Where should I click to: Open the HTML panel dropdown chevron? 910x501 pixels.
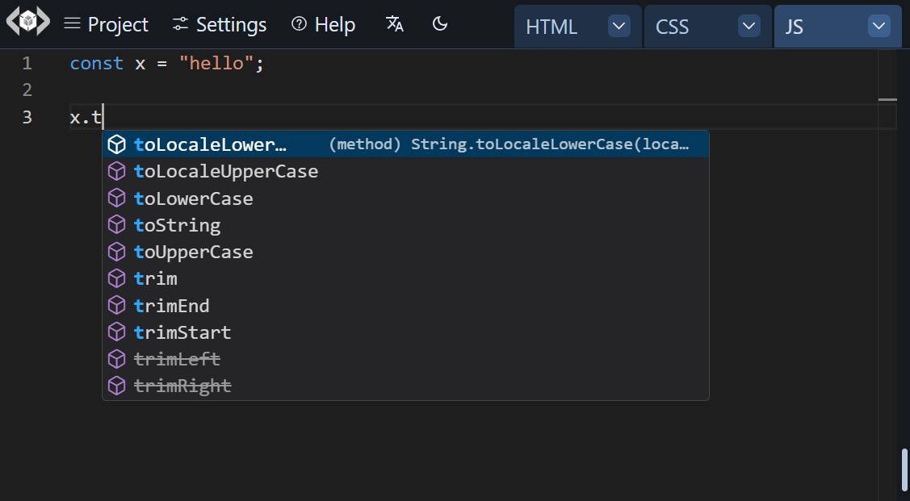pyautogui.click(x=619, y=25)
